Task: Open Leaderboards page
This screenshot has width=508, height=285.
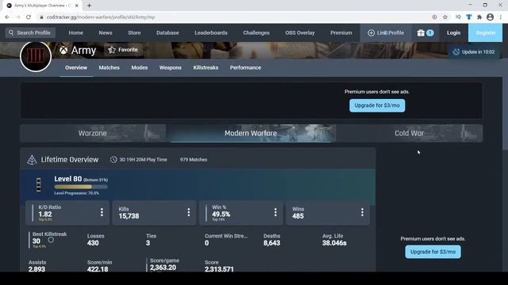Action: coord(211,32)
